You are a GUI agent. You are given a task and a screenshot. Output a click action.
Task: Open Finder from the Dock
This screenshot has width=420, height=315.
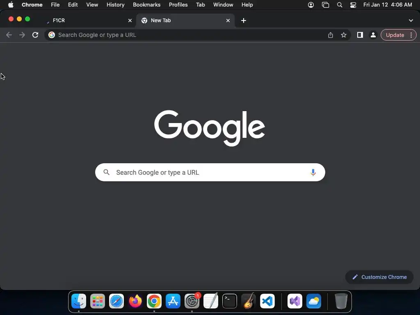(79, 301)
